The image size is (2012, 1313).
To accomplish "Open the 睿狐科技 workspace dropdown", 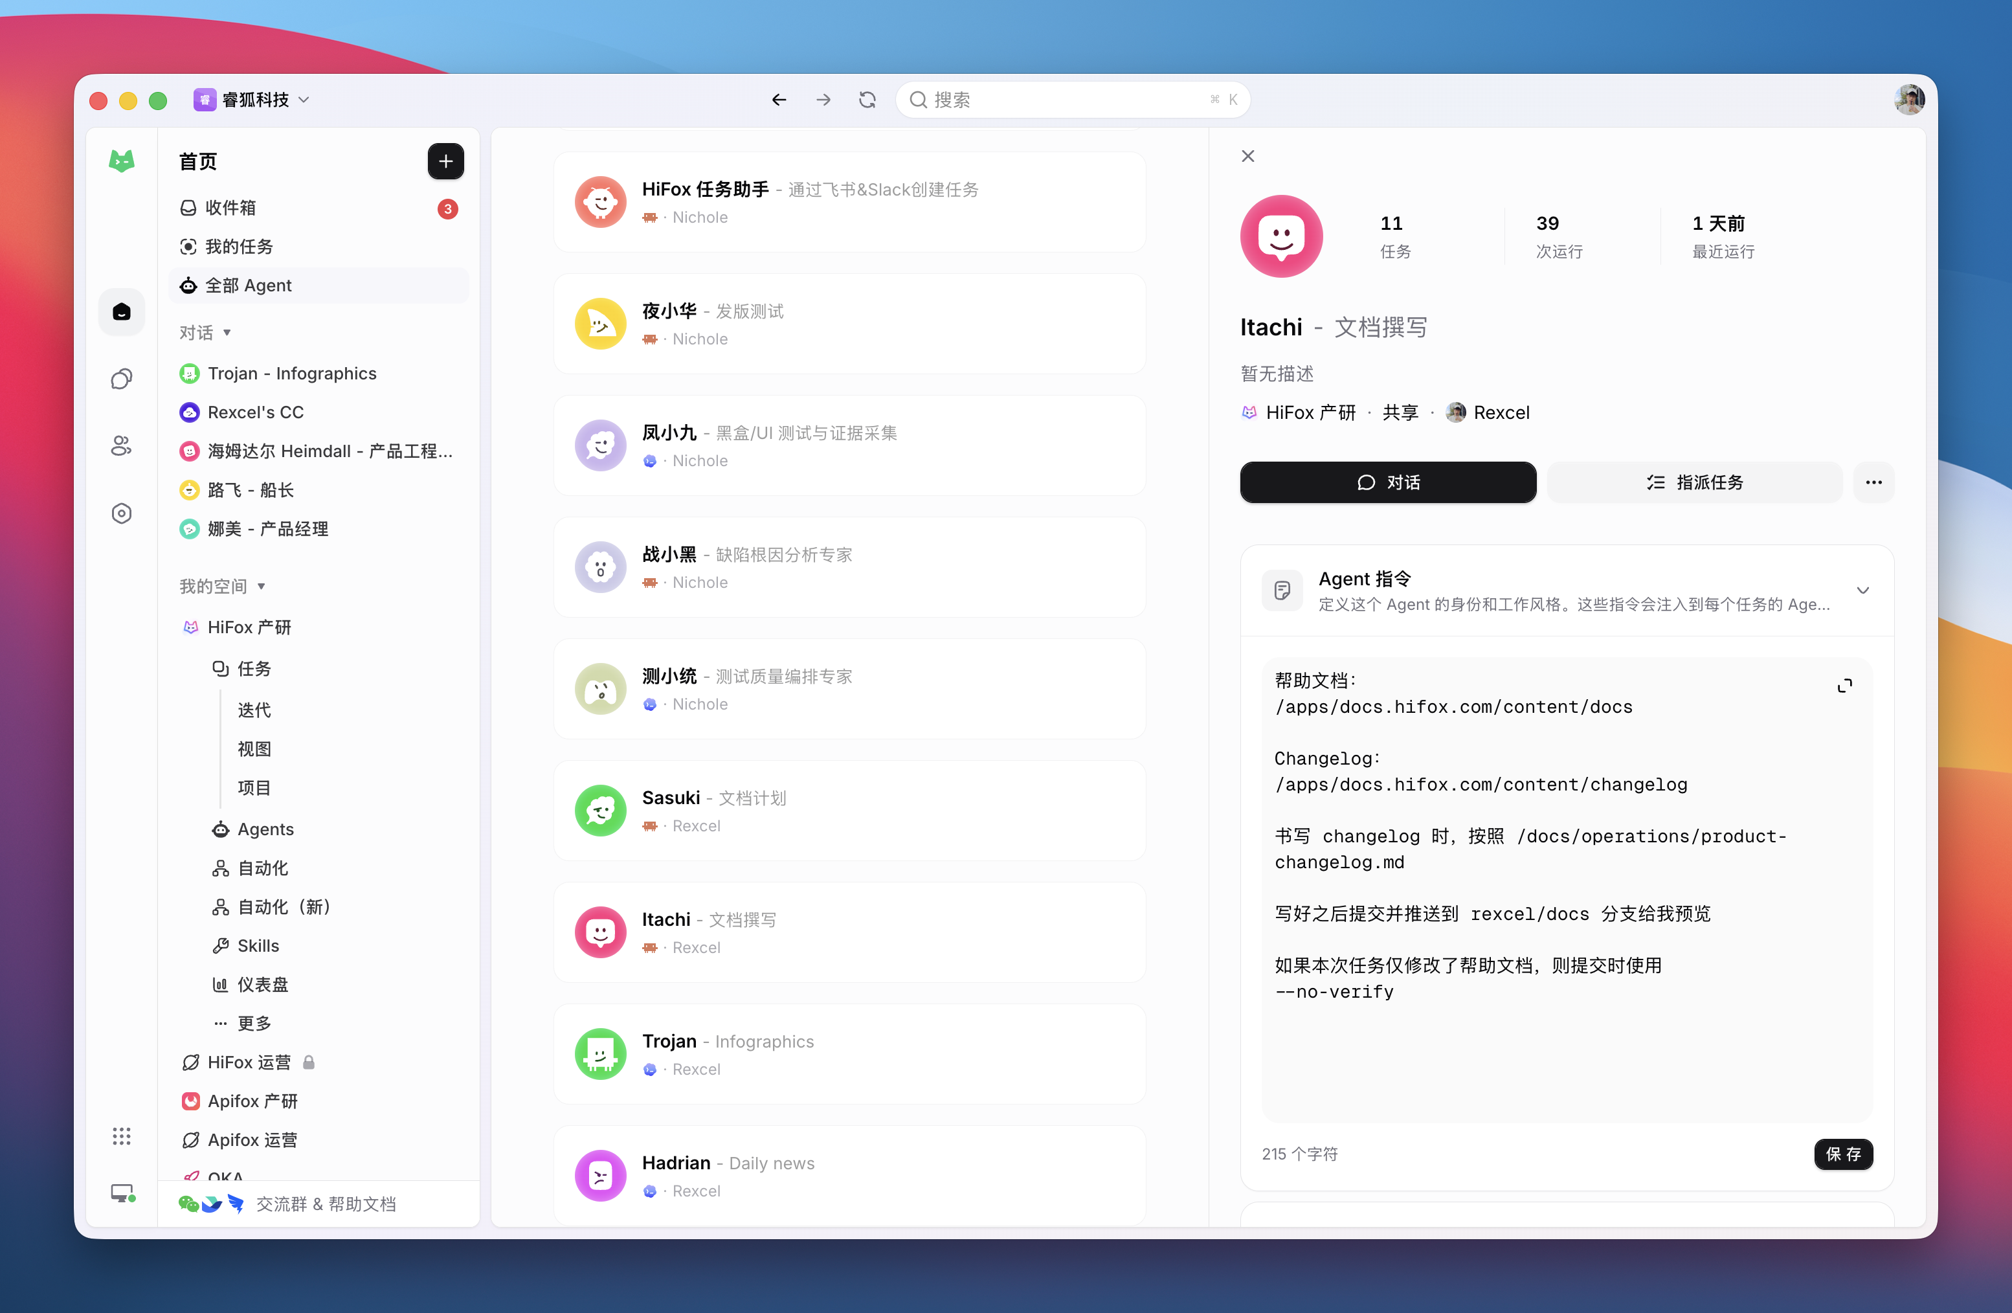I will 252,100.
